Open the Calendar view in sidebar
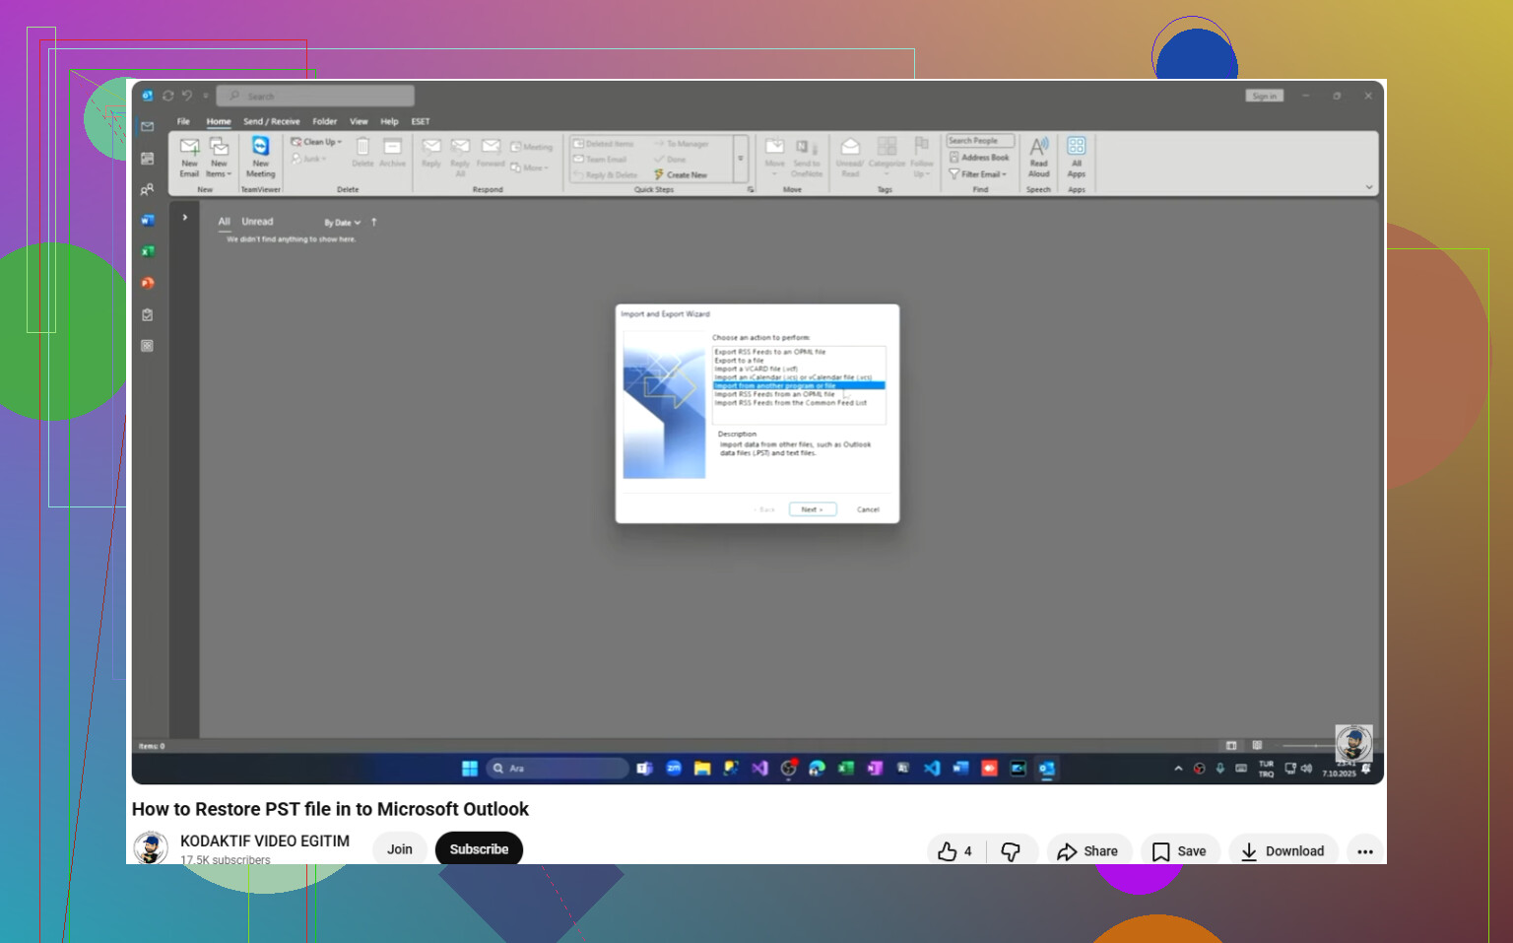The height and width of the screenshot is (943, 1513). pos(148,158)
